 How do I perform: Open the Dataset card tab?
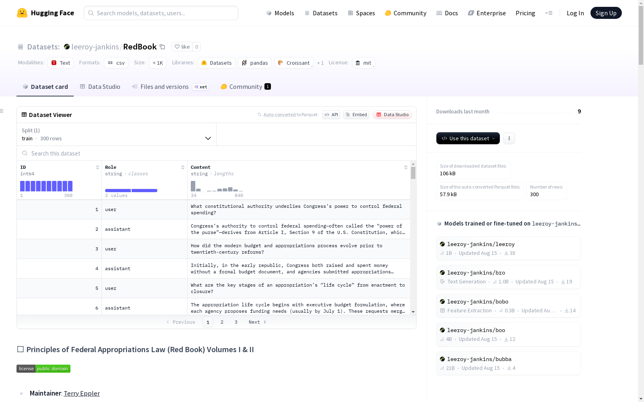pyautogui.click(x=45, y=87)
